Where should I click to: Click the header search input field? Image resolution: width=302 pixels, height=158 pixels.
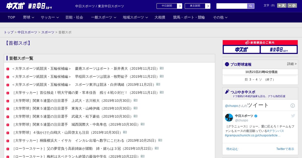click(x=232, y=6)
